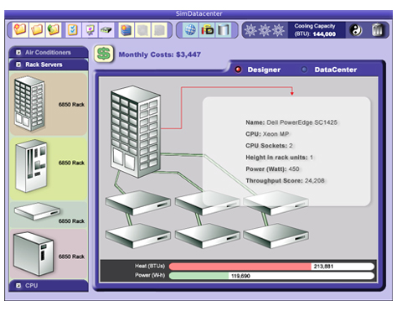The height and width of the screenshot is (311, 397).
Task: Click the Power (W-h) green progress bar
Action: pyautogui.click(x=271, y=276)
